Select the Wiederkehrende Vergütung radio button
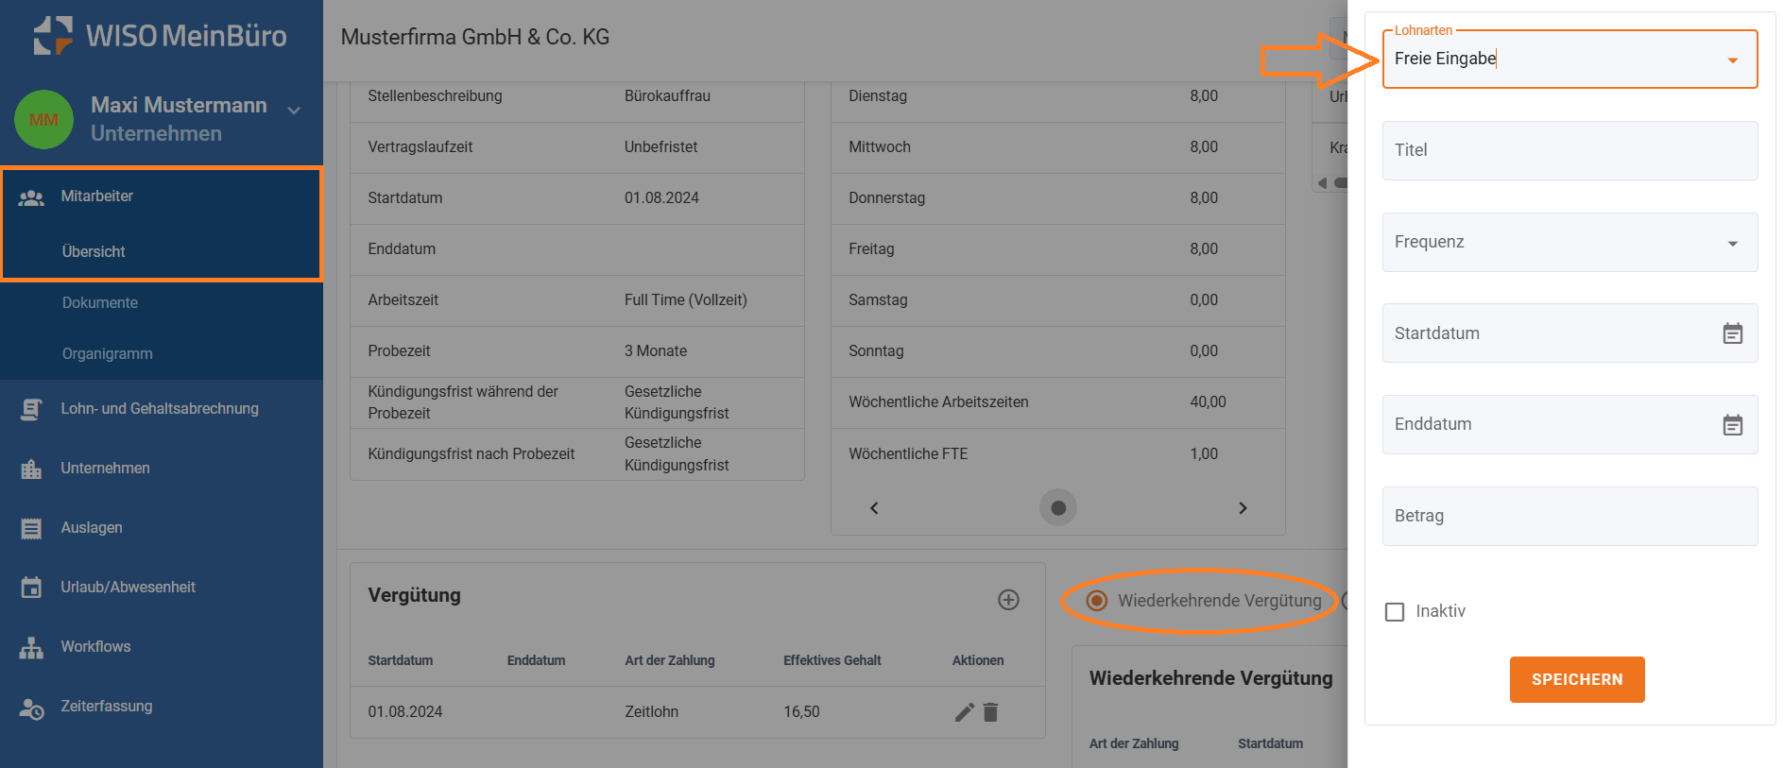The width and height of the screenshot is (1784, 768). (x=1096, y=601)
